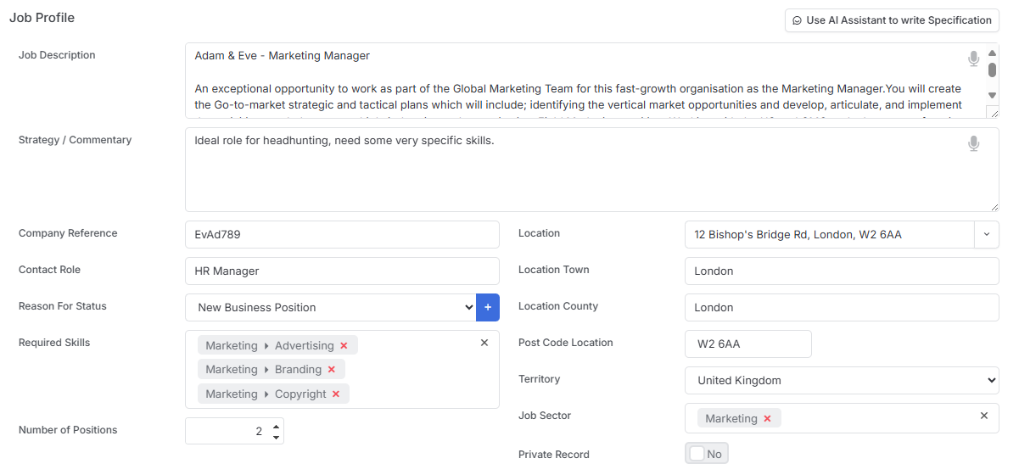Expand the Location address dropdown arrow
This screenshot has width=1019, height=475.
point(987,234)
